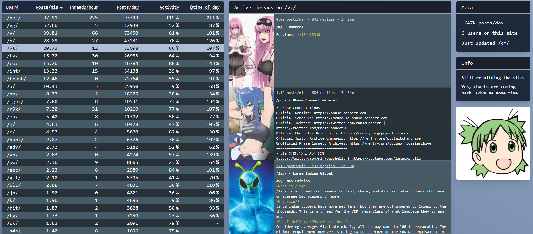Select the /adv/ board row
Image resolution: width=533 pixels, height=234 pixels.
pyautogui.click(x=113, y=147)
